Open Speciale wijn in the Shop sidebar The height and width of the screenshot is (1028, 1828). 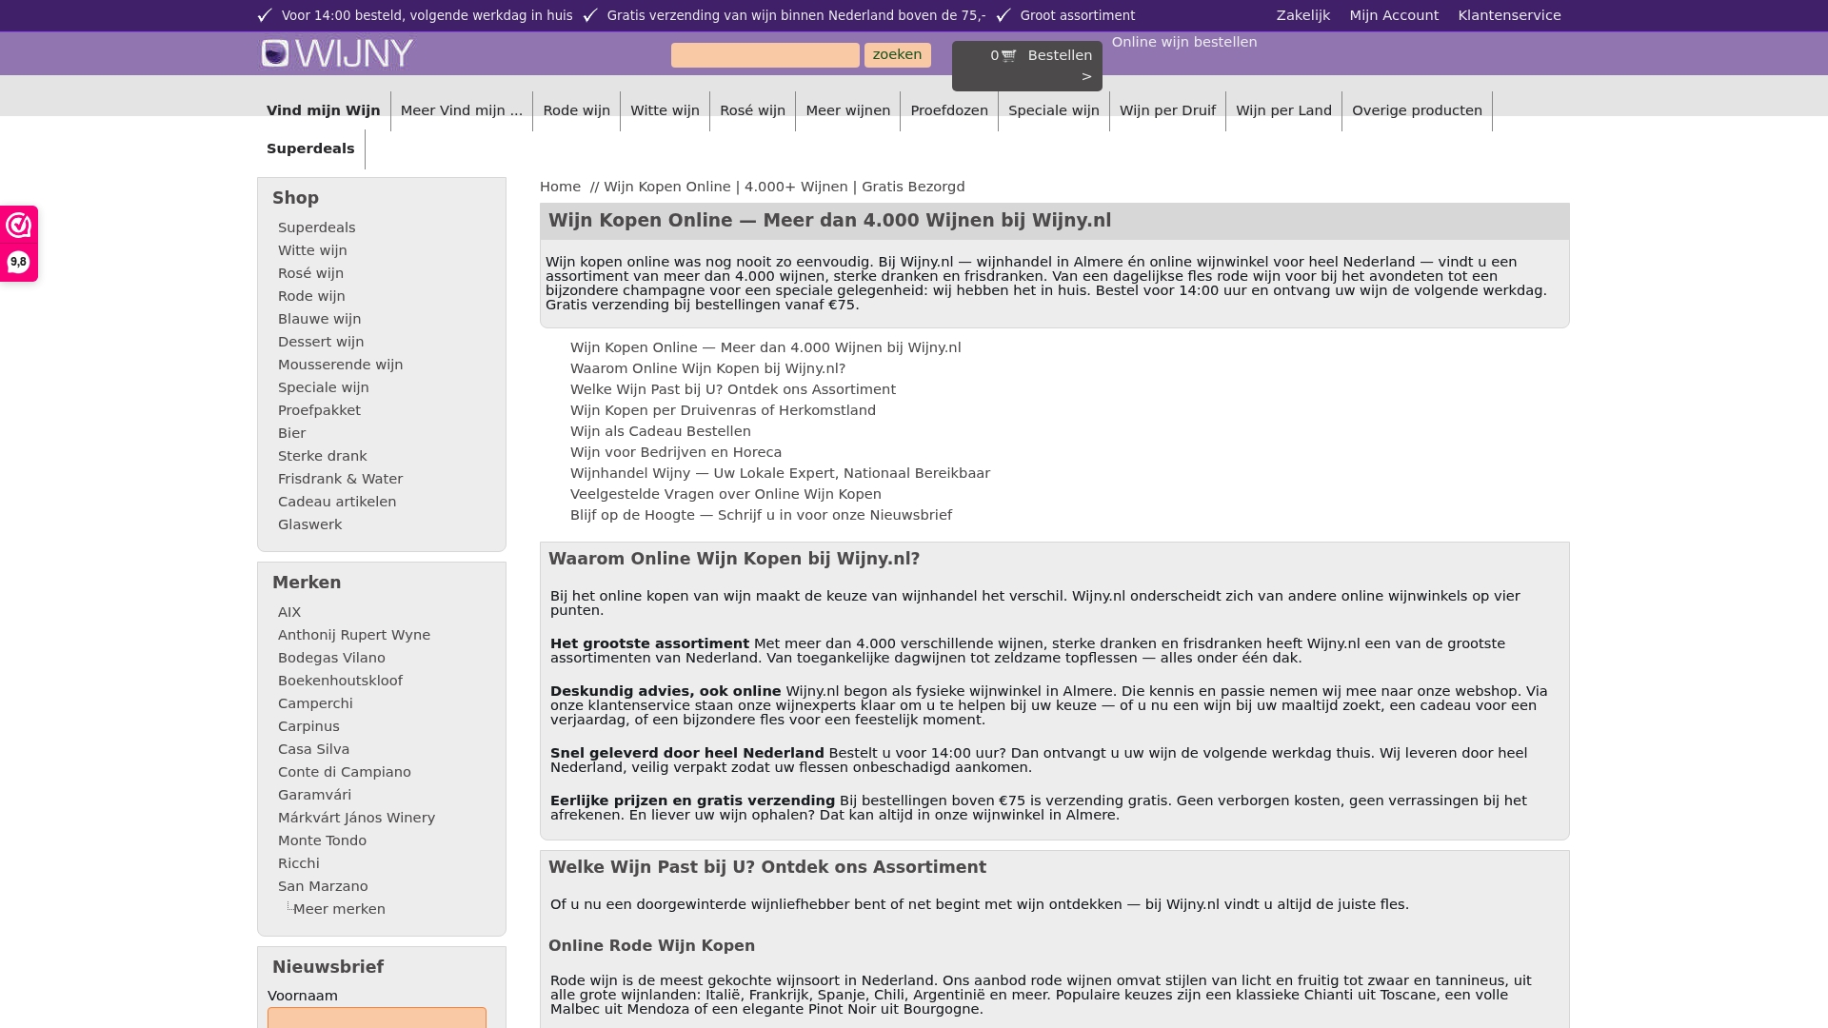click(324, 387)
